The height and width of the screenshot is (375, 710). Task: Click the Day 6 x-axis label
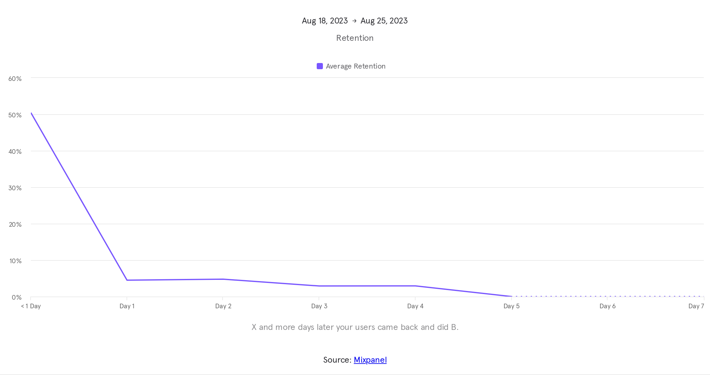click(608, 306)
